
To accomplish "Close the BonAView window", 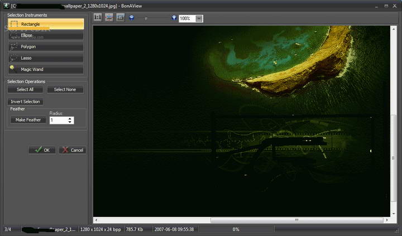I will point(395,6).
